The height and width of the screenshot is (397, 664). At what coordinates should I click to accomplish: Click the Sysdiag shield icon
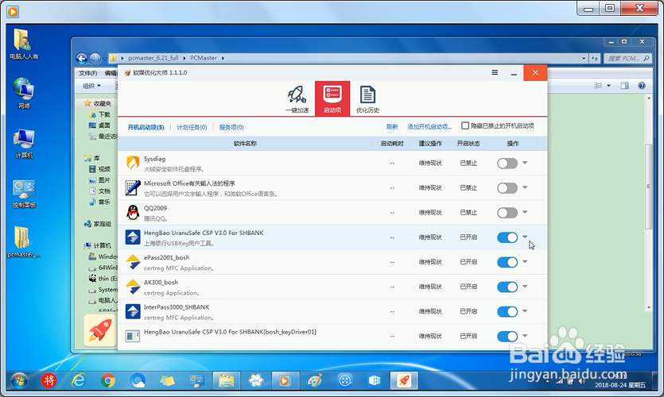pyautogui.click(x=133, y=163)
